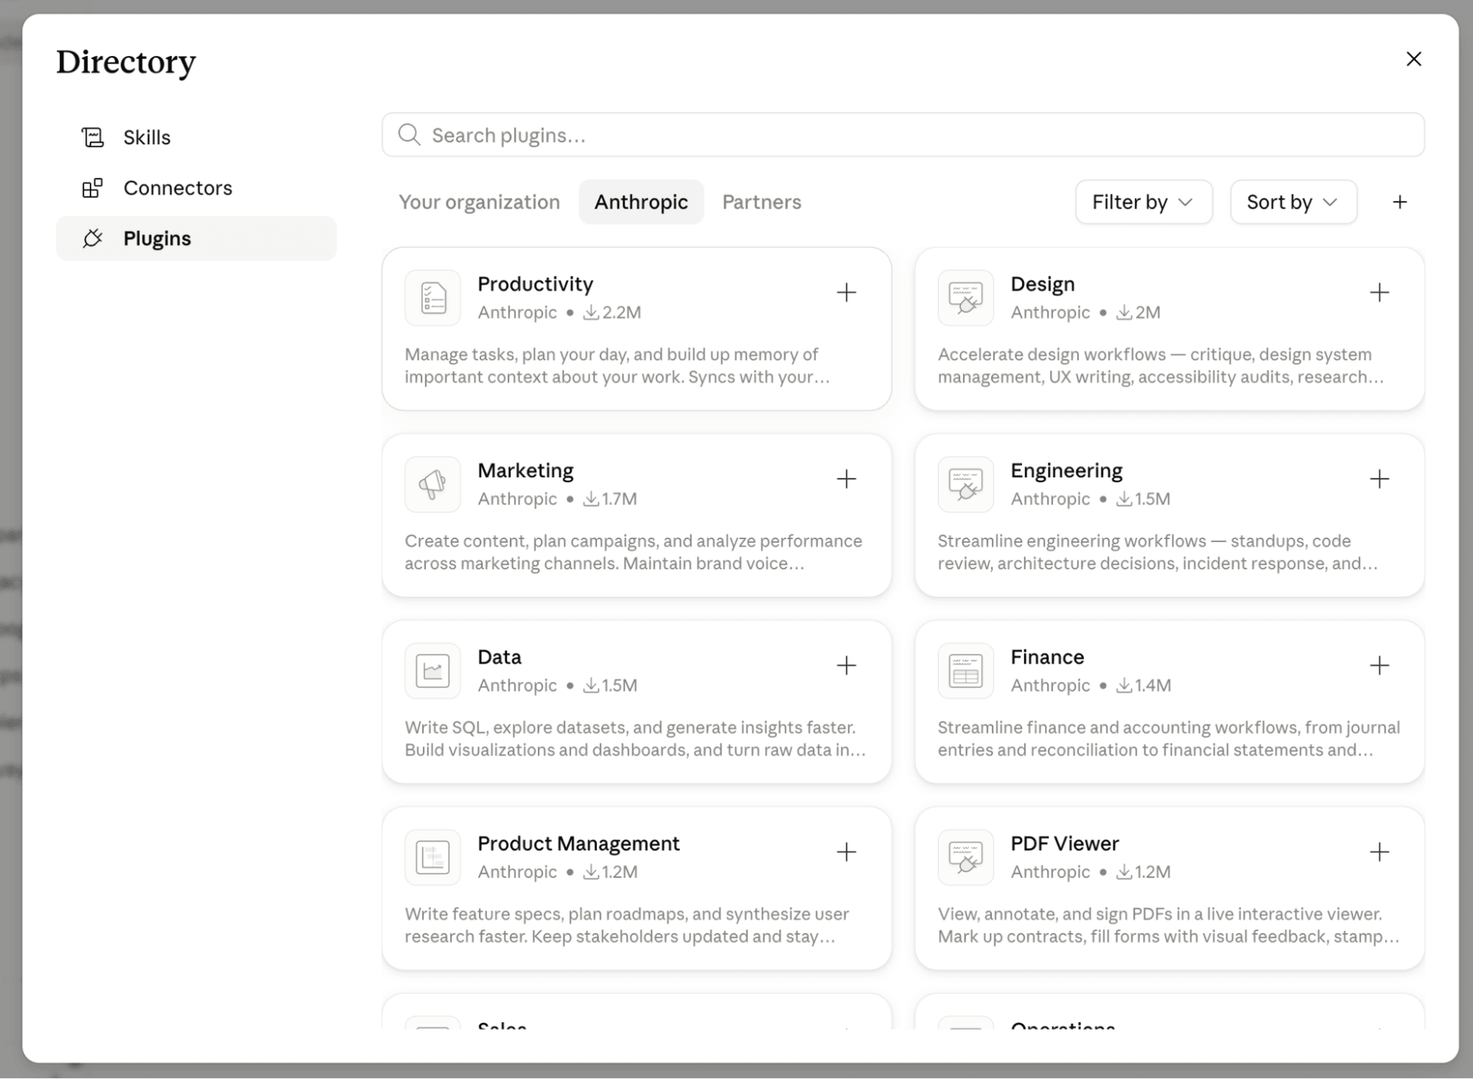Click the Directory heading

tap(126, 62)
